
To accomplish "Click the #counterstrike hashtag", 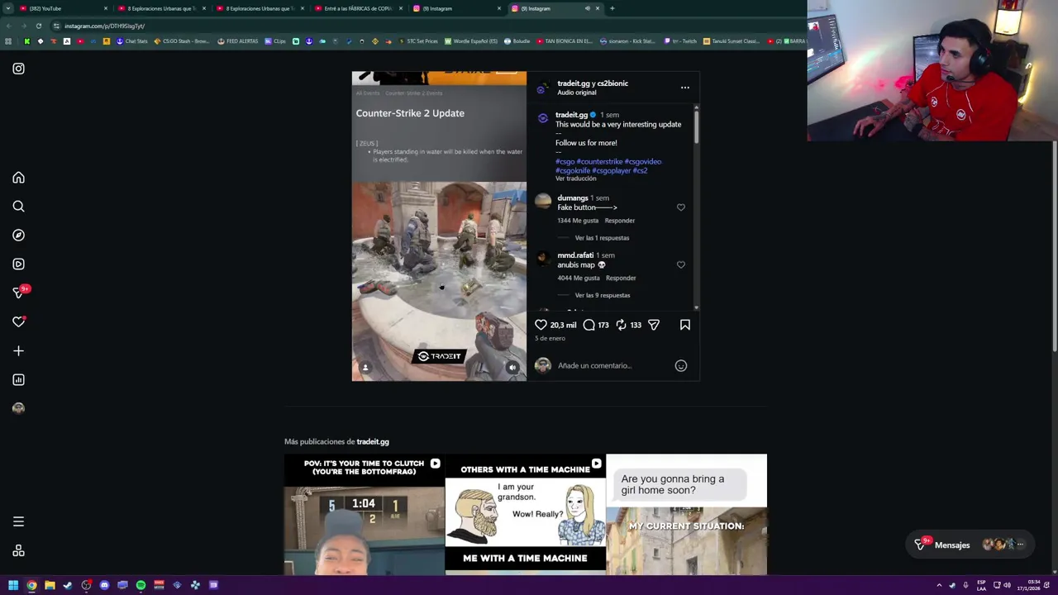I will [x=600, y=161].
